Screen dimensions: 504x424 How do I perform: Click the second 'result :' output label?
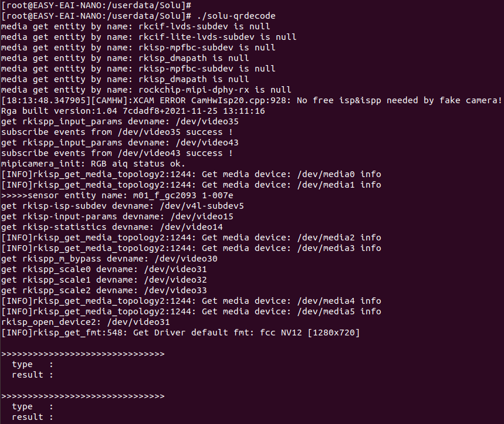[32, 417]
